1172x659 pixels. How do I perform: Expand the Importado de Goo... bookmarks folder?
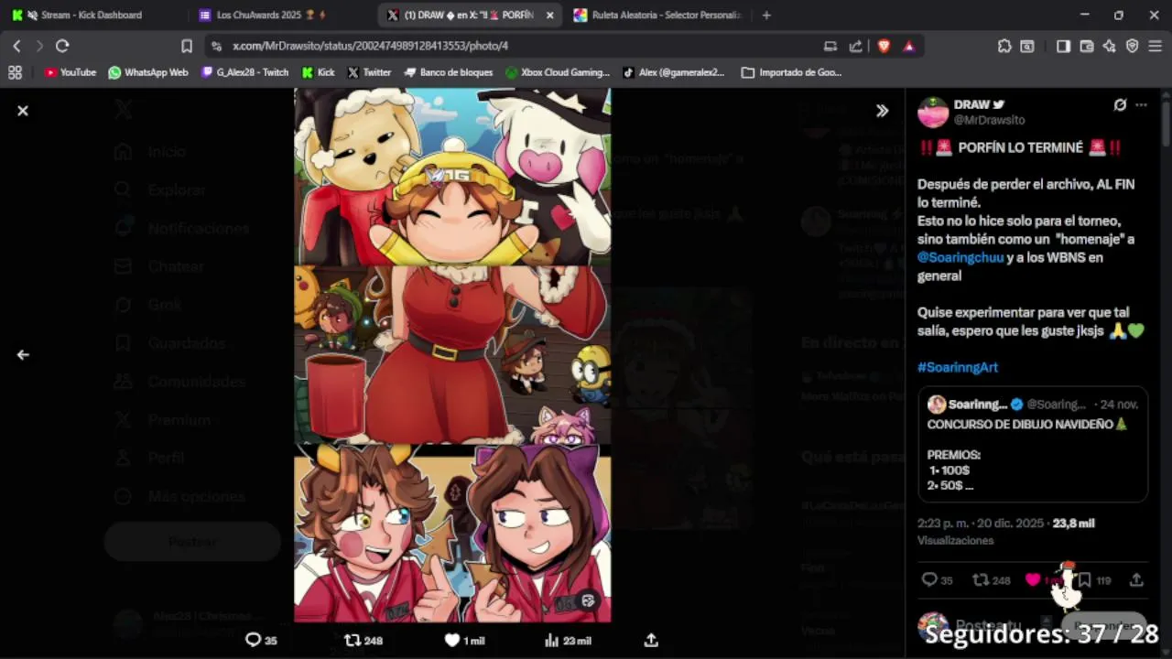[792, 72]
